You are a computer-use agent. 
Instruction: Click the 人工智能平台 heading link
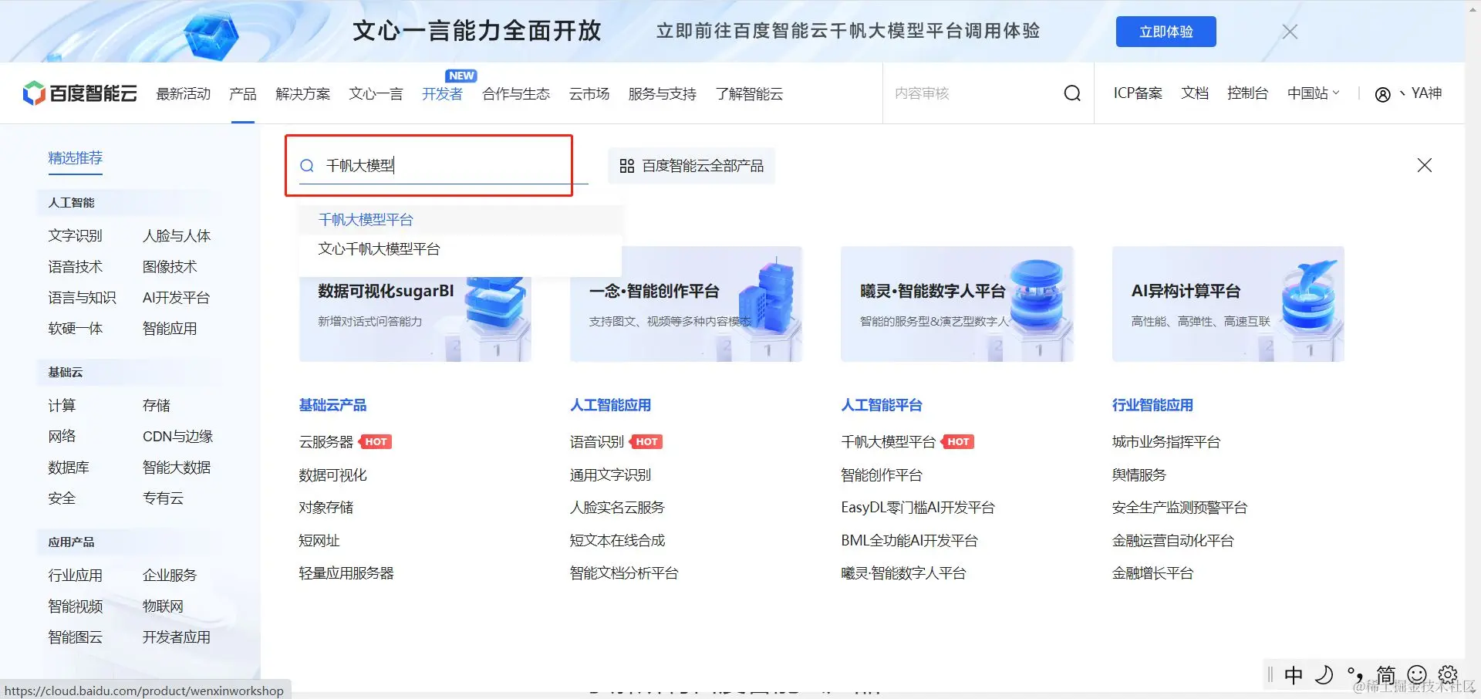882,405
